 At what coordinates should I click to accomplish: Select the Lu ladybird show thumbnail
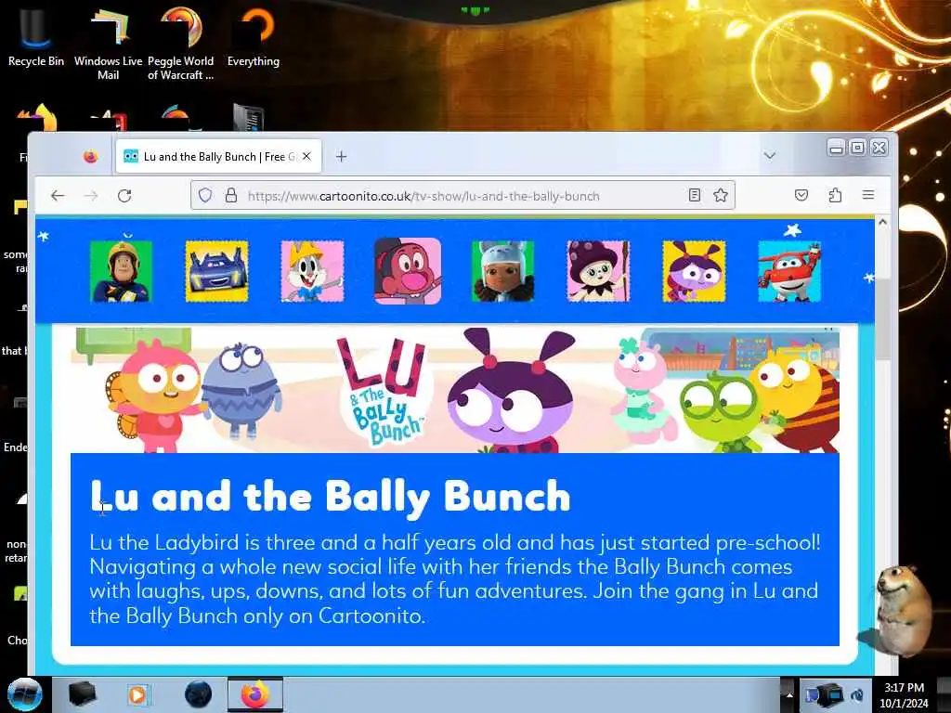pos(694,271)
